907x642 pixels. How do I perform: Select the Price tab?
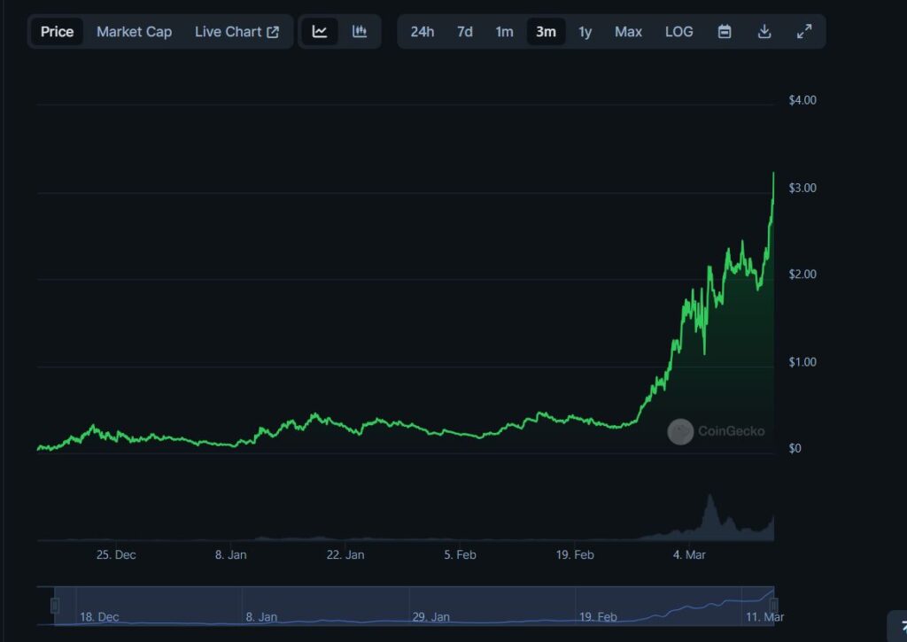pyautogui.click(x=58, y=32)
